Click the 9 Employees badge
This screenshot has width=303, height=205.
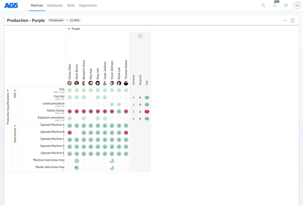pyautogui.click(x=56, y=21)
